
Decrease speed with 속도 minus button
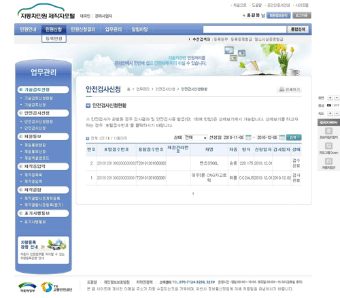[x=337, y=113]
